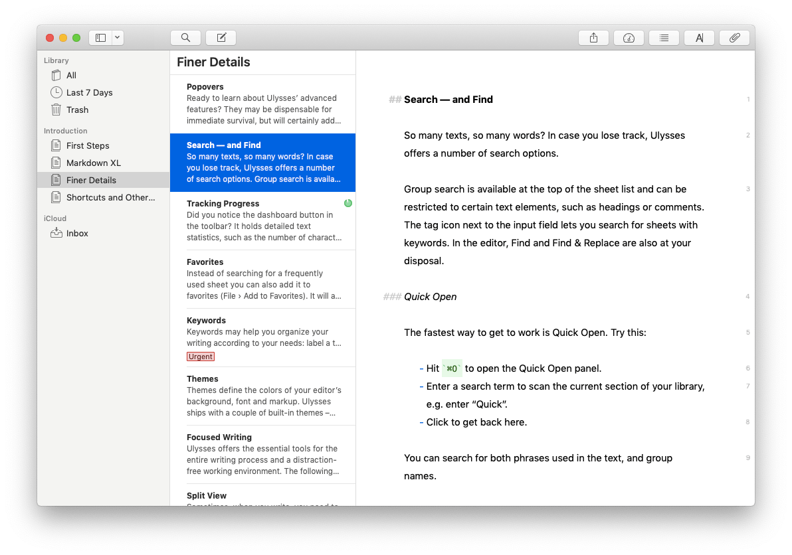The width and height of the screenshot is (792, 555).
Task: Click the Introduction section header
Action: coord(65,131)
